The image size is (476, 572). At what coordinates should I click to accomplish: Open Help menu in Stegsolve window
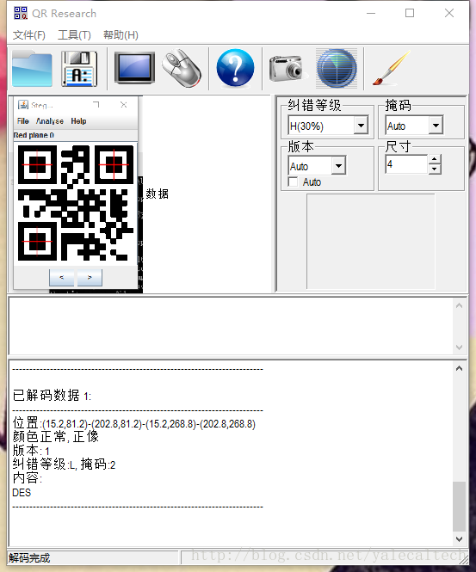78,121
